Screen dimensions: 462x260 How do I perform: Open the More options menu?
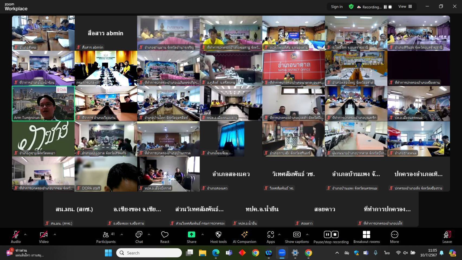394,237
